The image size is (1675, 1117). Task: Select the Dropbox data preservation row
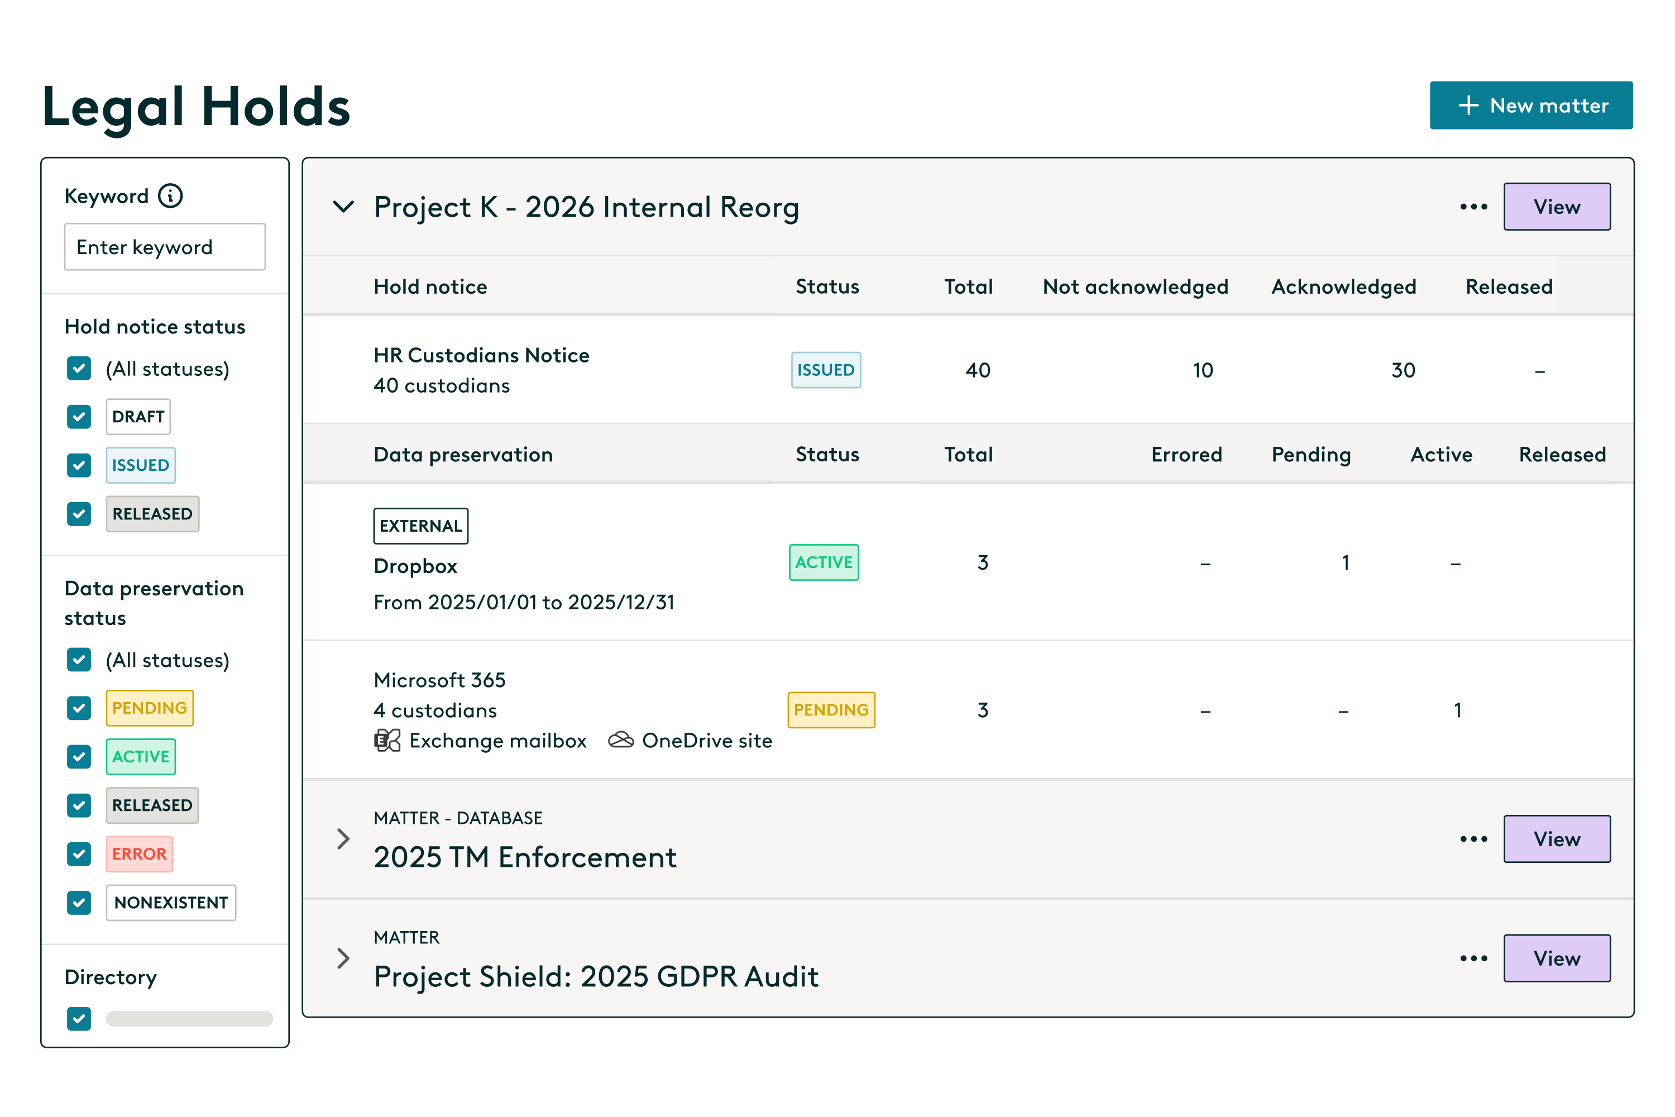point(968,562)
